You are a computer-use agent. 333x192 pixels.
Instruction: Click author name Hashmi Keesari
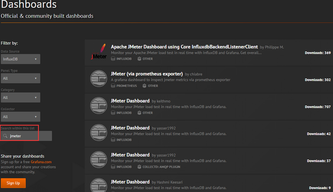[170, 182]
